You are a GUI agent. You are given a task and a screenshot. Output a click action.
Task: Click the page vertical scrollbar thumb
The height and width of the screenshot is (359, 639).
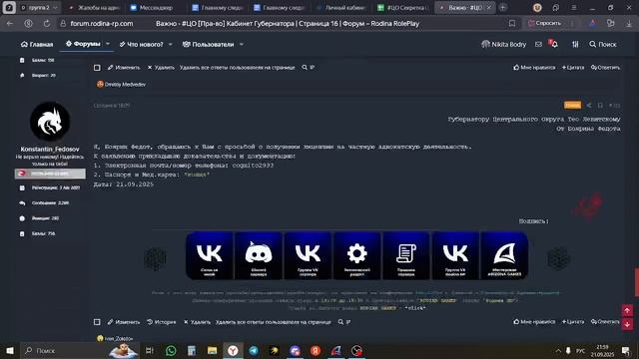tap(637, 282)
